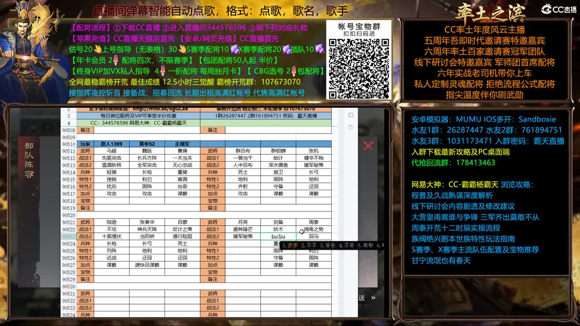
Task: Click the cell being edited containing bu'bu
Action: (278, 236)
